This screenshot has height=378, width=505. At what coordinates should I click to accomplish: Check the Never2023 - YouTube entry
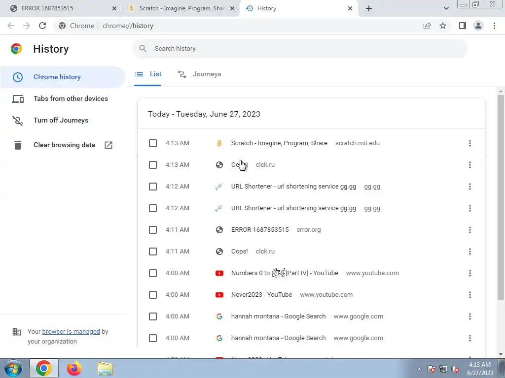point(153,295)
